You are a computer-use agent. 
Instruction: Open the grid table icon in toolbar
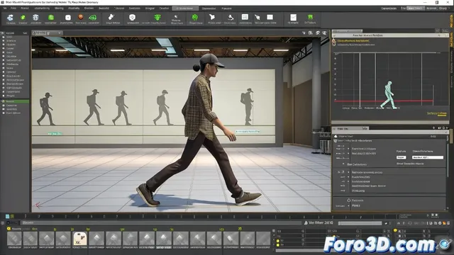(245, 17)
